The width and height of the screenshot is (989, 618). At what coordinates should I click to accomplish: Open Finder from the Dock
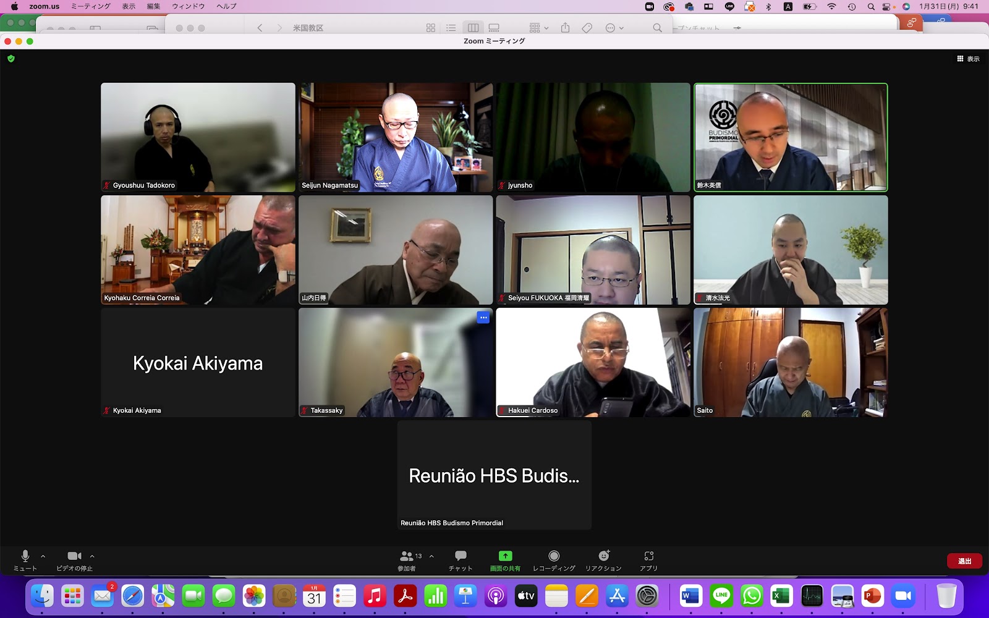pos(43,596)
